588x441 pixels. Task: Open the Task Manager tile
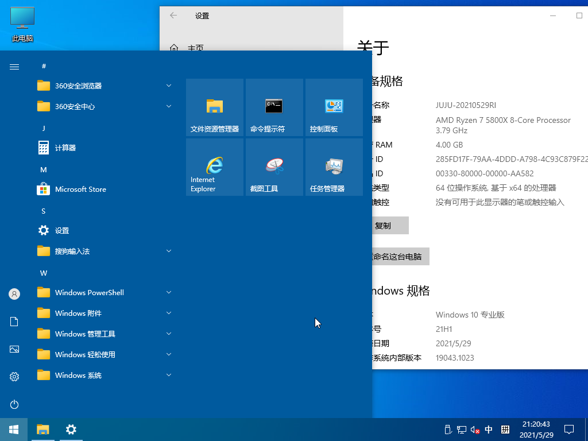pyautogui.click(x=334, y=167)
